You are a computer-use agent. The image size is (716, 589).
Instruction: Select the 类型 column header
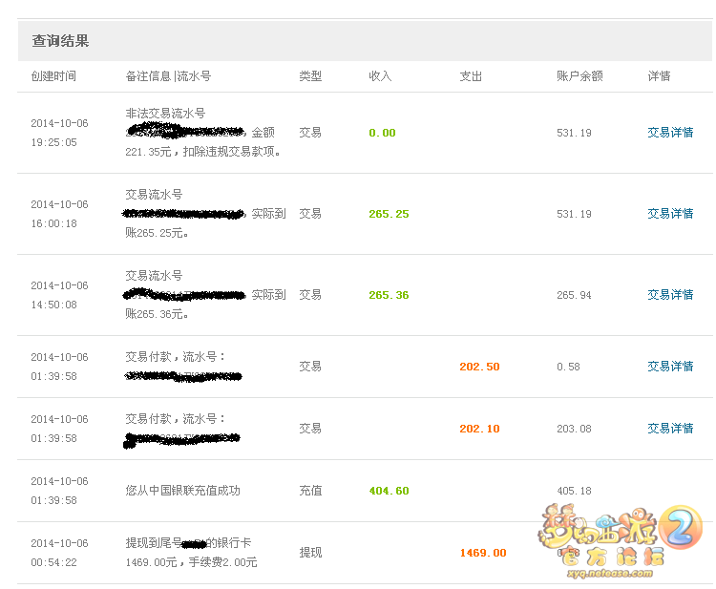[x=310, y=76]
